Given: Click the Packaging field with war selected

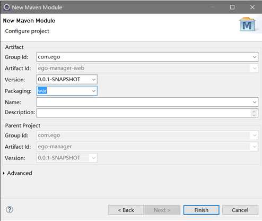Looking at the screenshot, I should coord(67,91).
